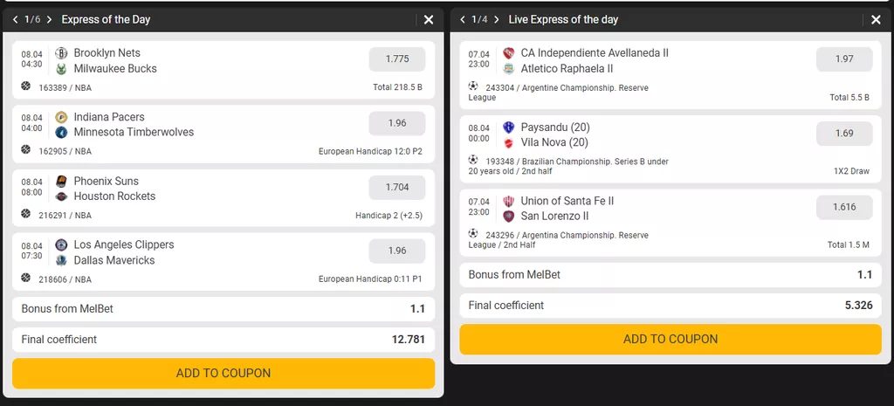The height and width of the screenshot is (406, 894).
Task: Click soccer ball icon beside 243296
Action: 472,233
